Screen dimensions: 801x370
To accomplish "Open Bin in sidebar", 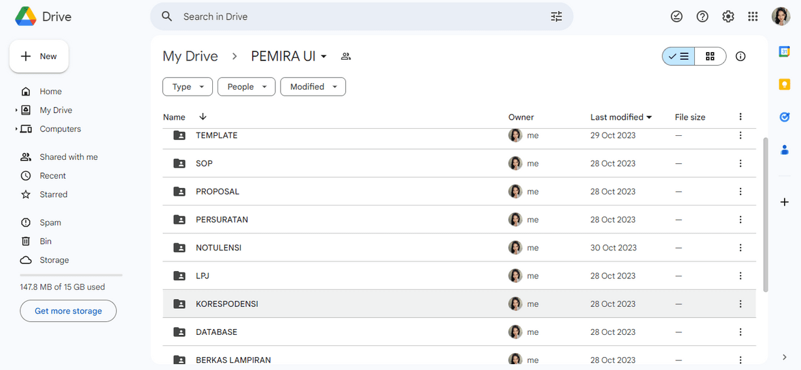I will coord(46,241).
